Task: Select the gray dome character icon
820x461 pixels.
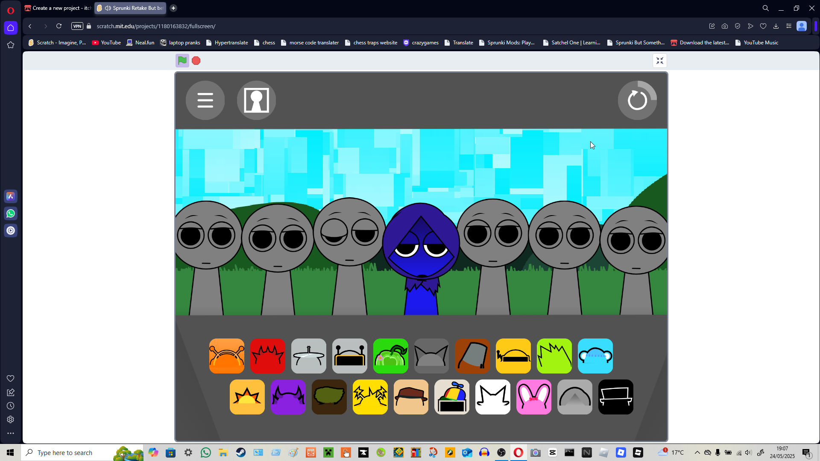Action: (x=575, y=397)
